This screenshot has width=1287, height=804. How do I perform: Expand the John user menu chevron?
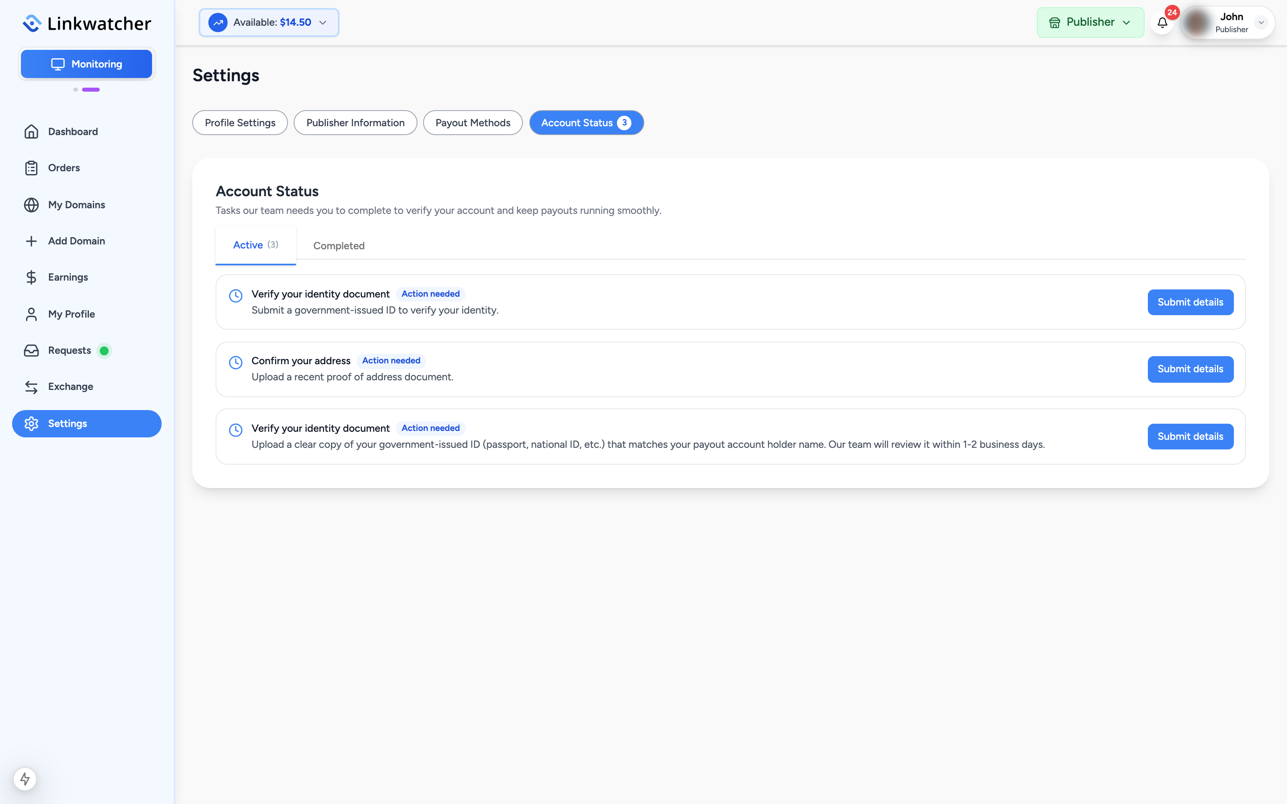click(1261, 23)
